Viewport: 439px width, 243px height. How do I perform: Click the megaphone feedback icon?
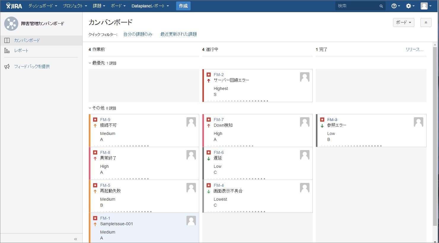7,67
